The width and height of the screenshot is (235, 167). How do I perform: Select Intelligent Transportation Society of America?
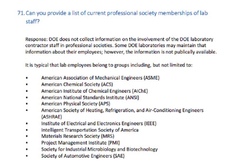click(90, 130)
